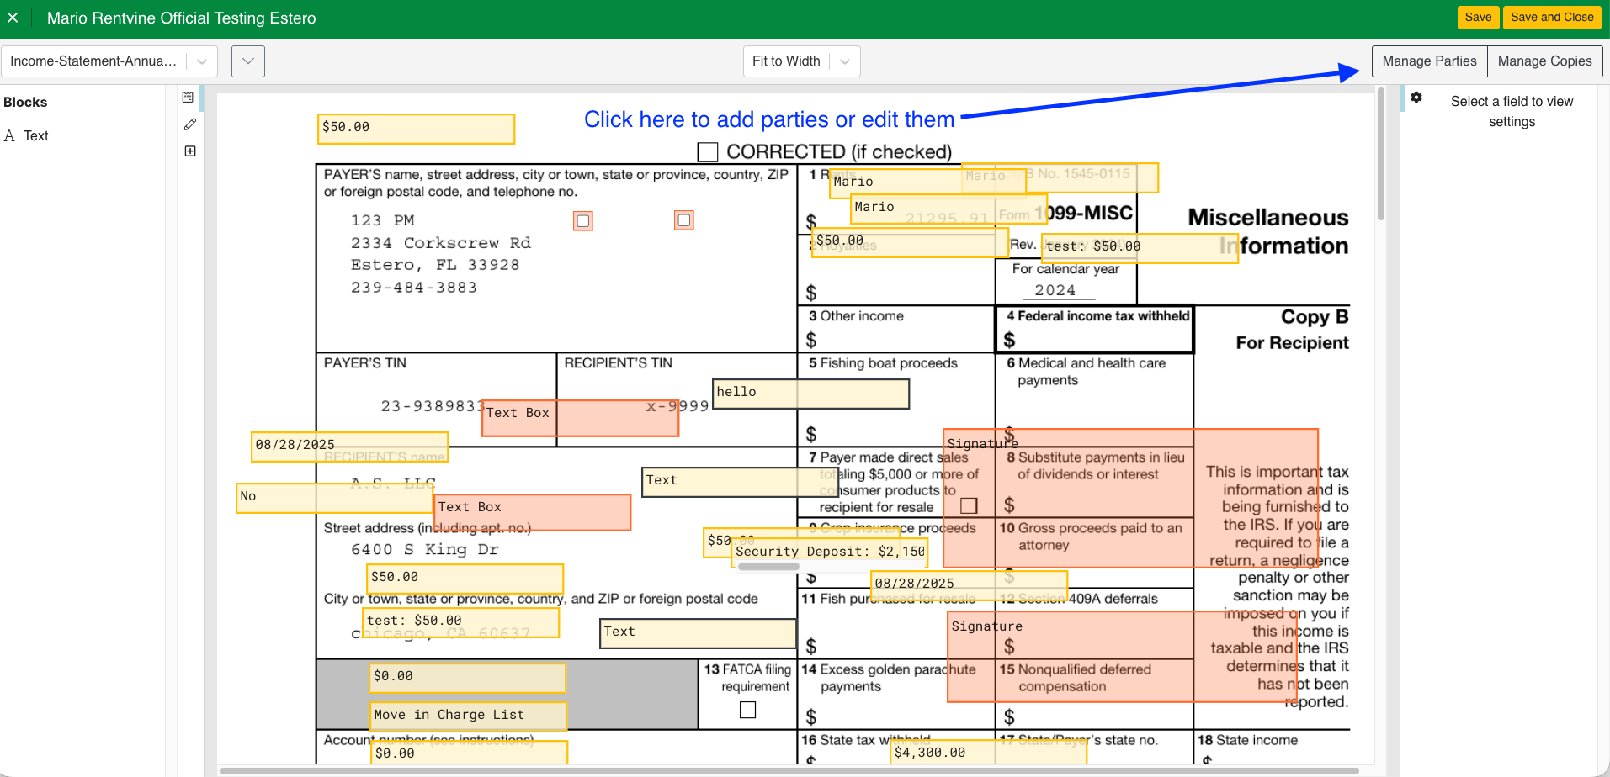The image size is (1610, 777).
Task: Click the standalone chevron dropdown button
Action: click(248, 61)
